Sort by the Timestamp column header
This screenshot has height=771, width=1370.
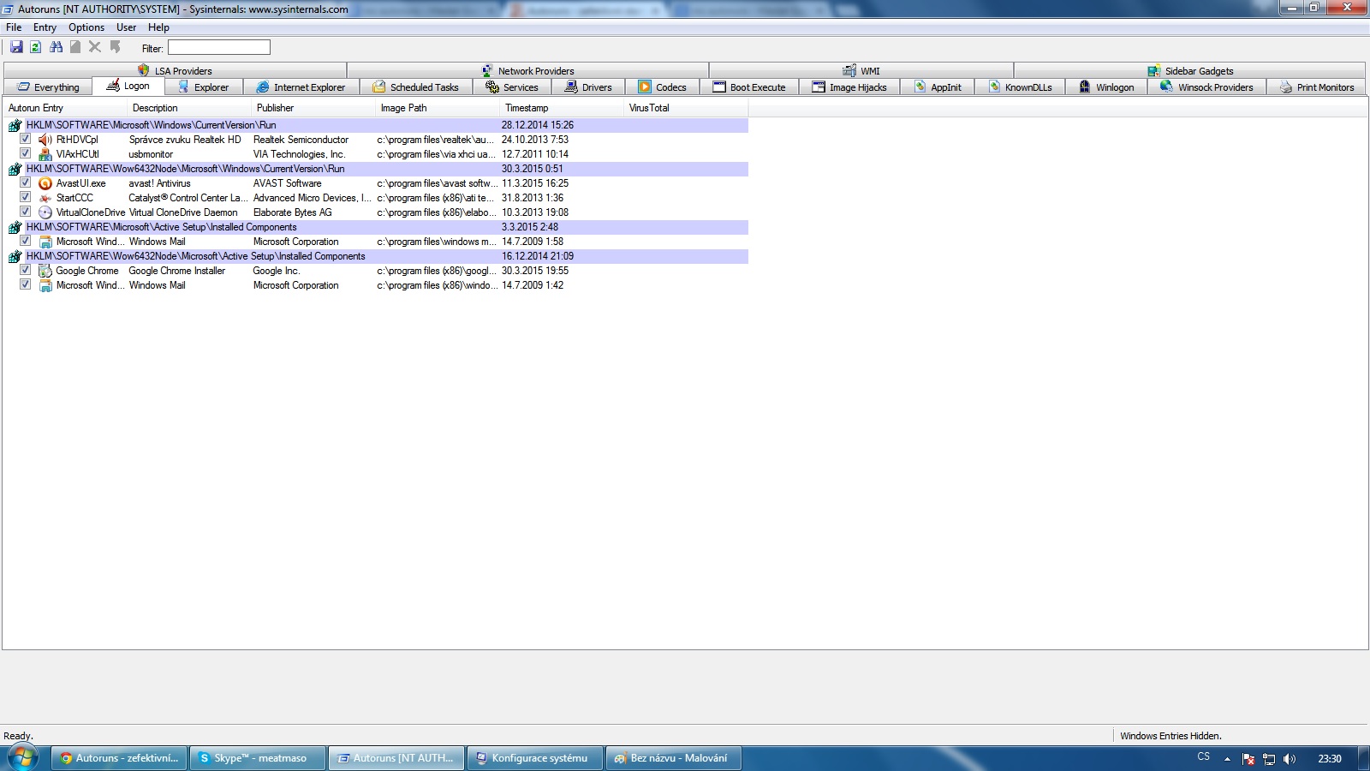563,108
